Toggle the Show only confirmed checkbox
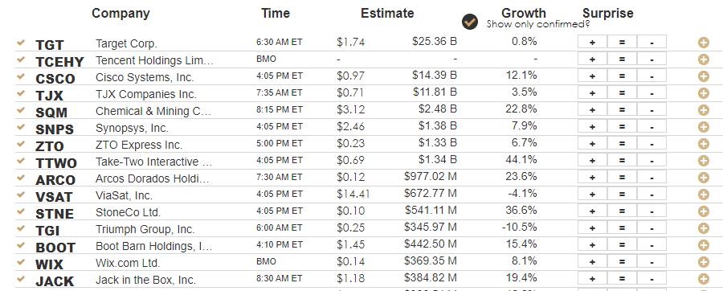This screenshot has width=723, height=291. pyautogui.click(x=470, y=22)
